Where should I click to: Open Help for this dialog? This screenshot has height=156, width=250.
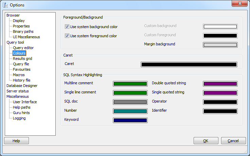(x=16, y=141)
